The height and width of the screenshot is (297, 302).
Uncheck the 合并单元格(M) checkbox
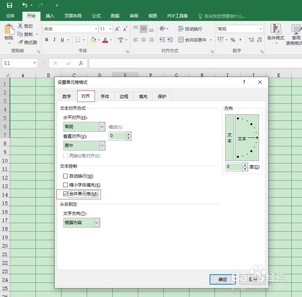65,194
